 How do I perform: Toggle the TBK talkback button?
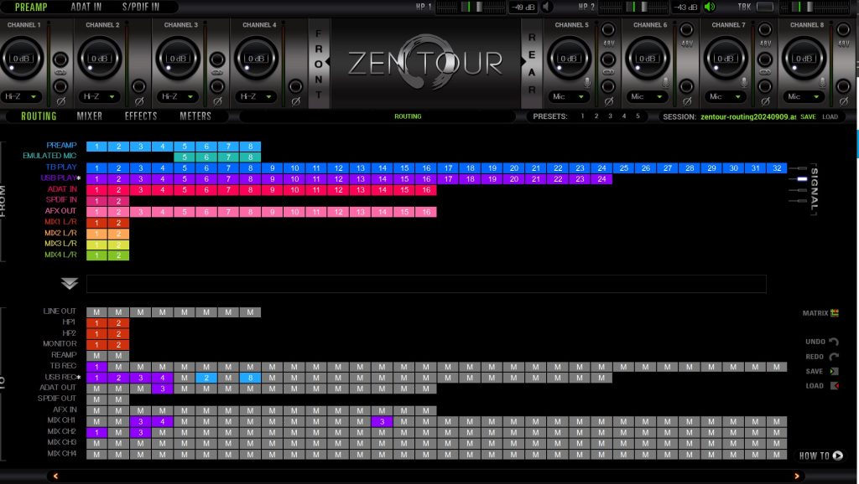764,8
